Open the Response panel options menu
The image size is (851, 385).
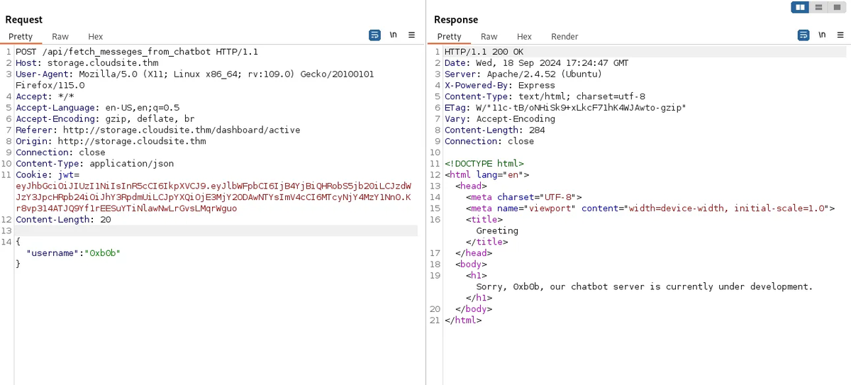pyautogui.click(x=840, y=35)
